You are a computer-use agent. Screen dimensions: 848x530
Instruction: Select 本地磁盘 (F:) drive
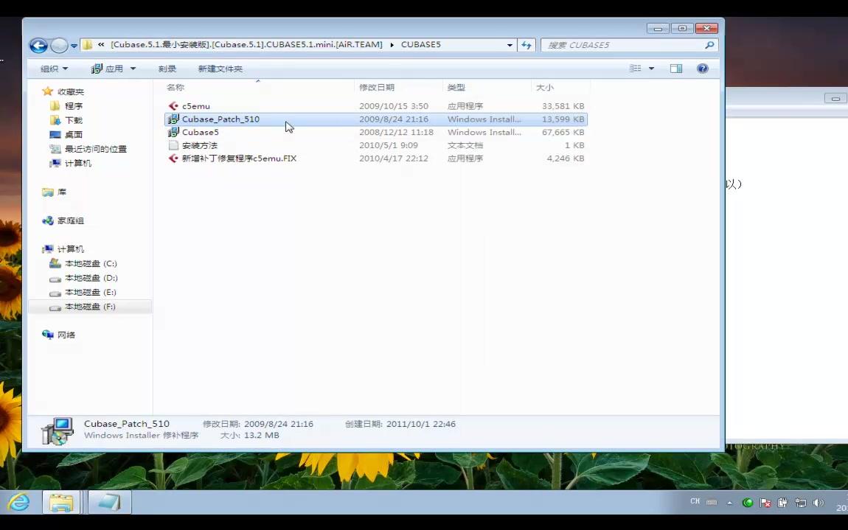[x=90, y=307]
